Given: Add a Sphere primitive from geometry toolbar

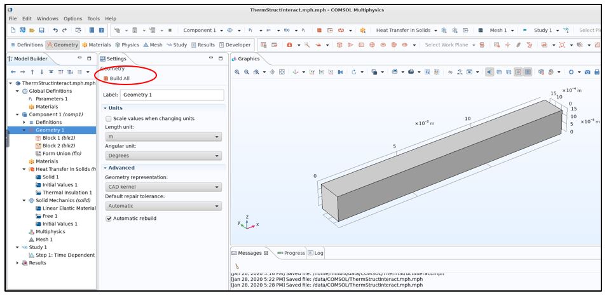Looking at the screenshot, I should click(372, 45).
